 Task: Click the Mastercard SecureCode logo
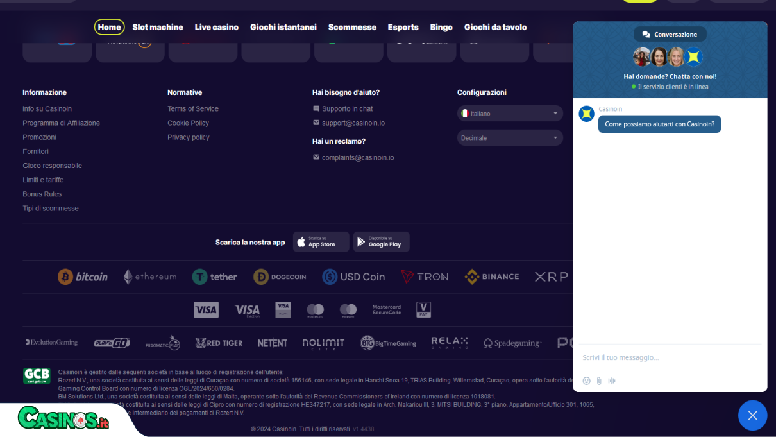pos(387,310)
